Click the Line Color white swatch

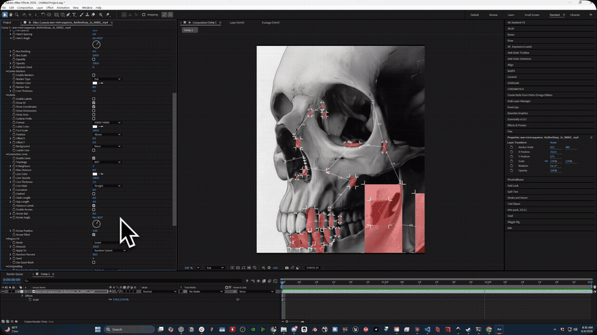[x=95, y=174]
